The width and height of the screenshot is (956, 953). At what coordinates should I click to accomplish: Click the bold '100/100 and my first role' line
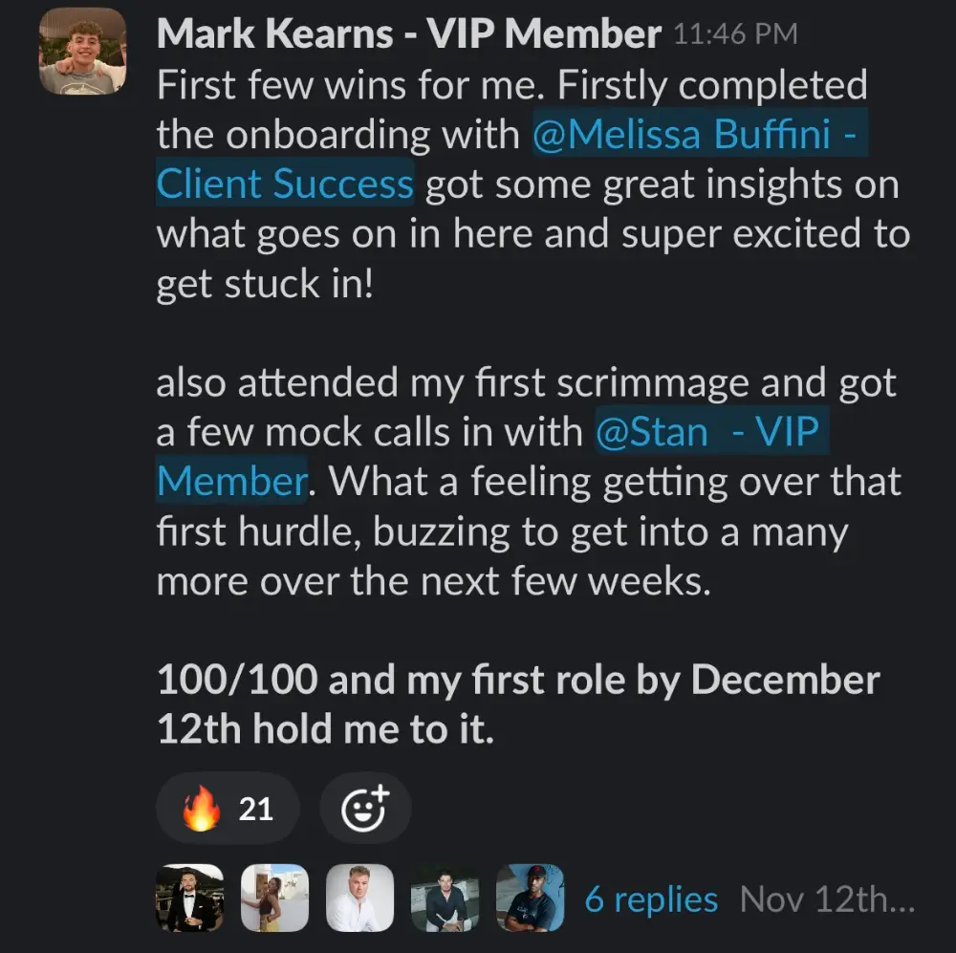coord(517,681)
